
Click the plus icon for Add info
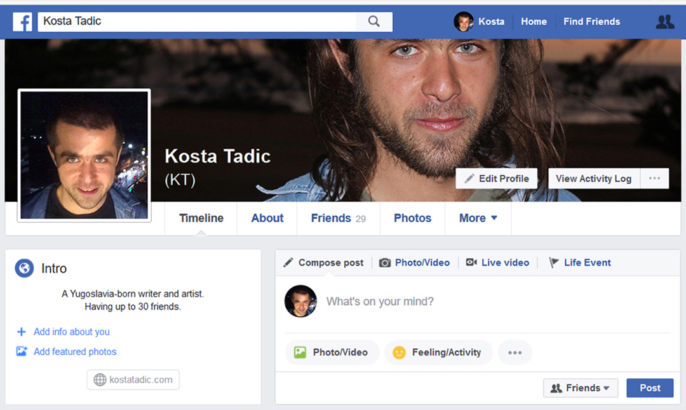pos(22,332)
